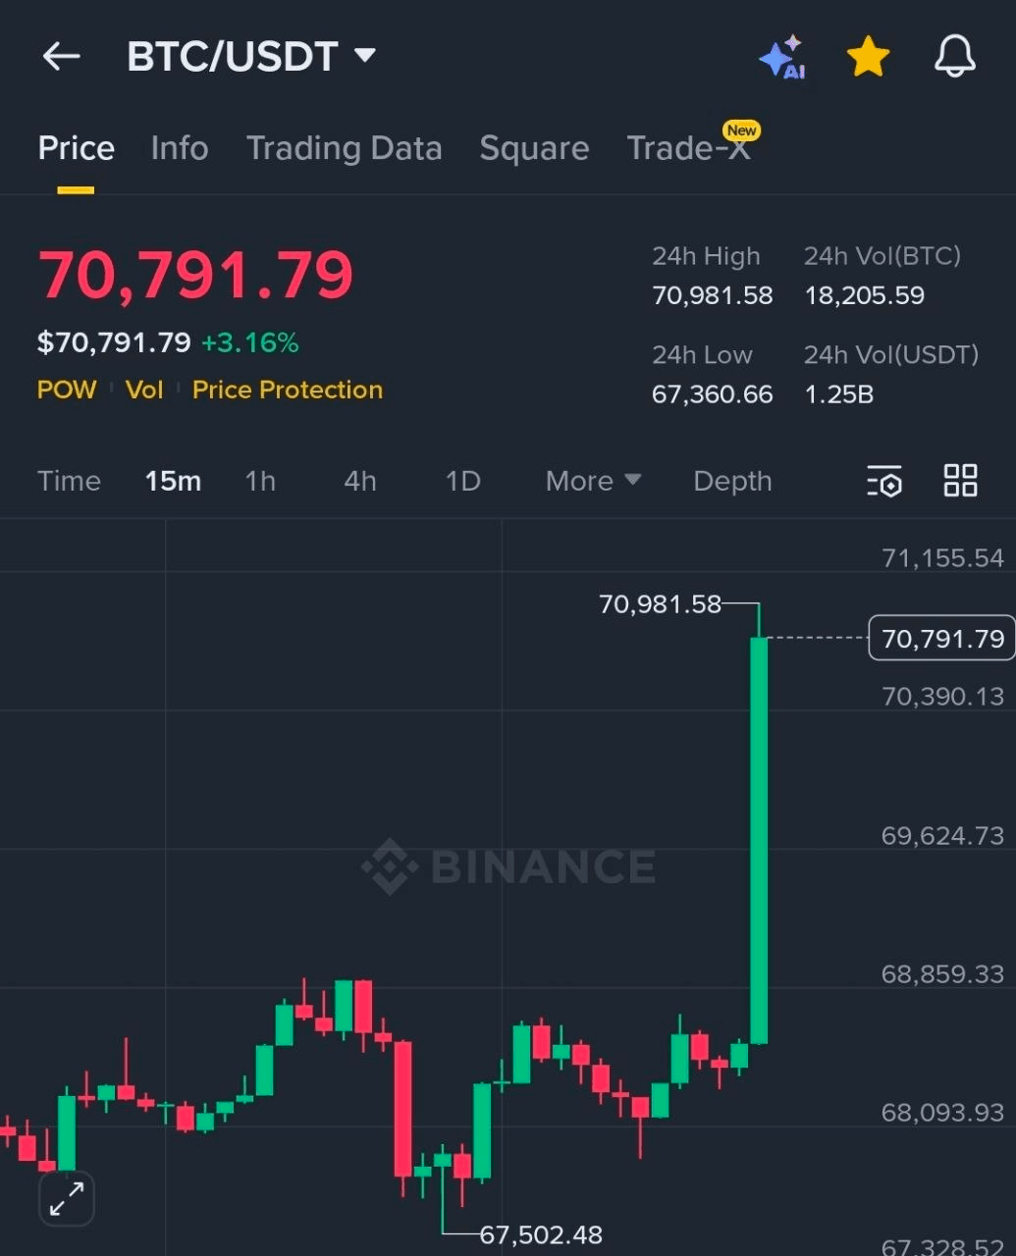Image resolution: width=1016 pixels, height=1256 pixels.
Task: Expand chart to fullscreen
Action: point(67,1198)
